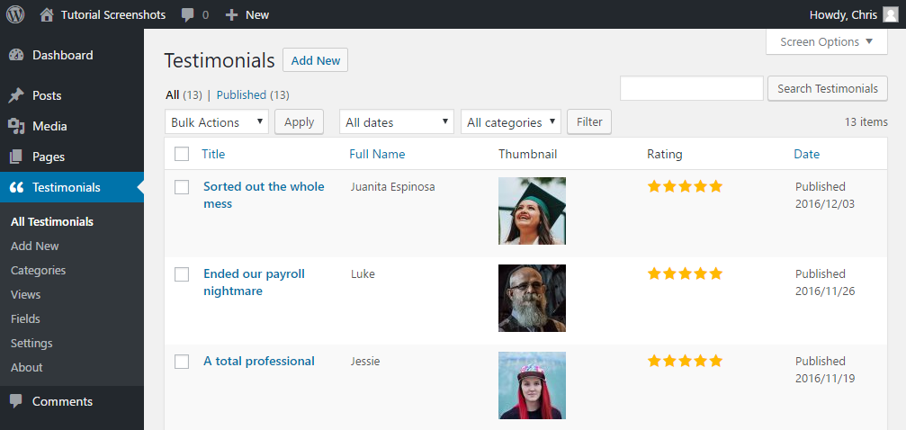
Task: Click the stars rating for Juanita Espinosa
Action: 686,186
